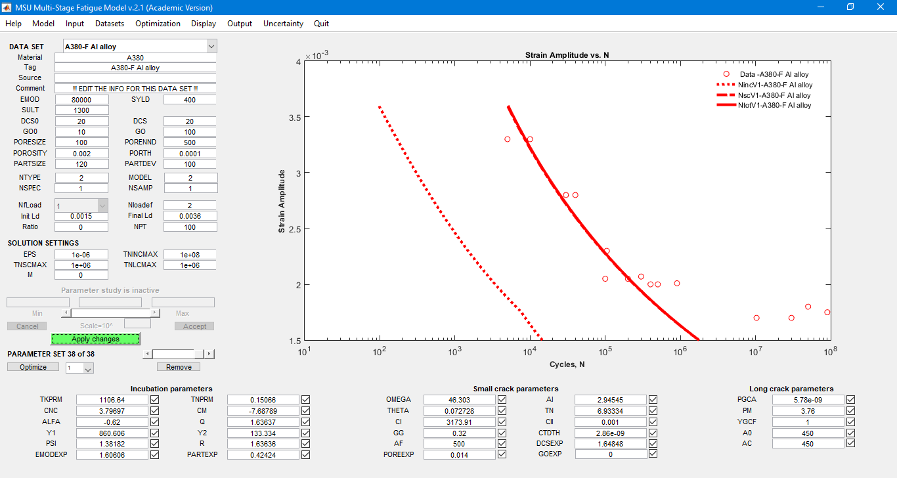
Task: Click the Optimize button
Action: (33, 367)
